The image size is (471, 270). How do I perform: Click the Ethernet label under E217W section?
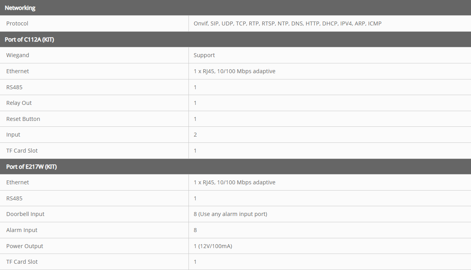pos(18,182)
